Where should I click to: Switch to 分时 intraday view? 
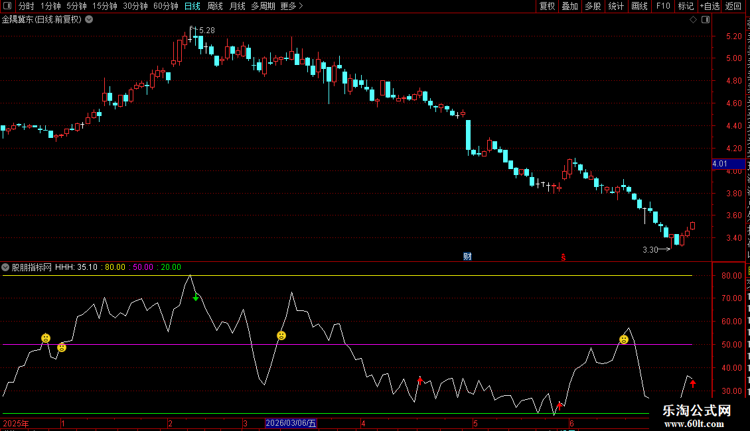pos(27,6)
